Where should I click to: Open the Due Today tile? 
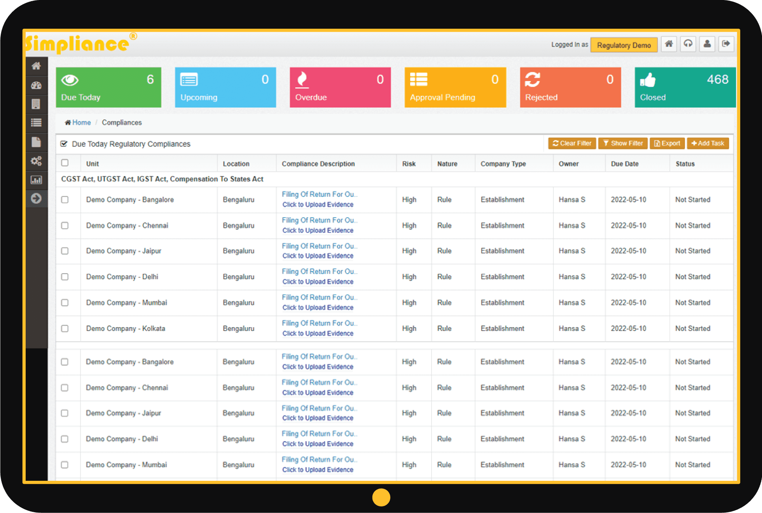click(x=108, y=87)
